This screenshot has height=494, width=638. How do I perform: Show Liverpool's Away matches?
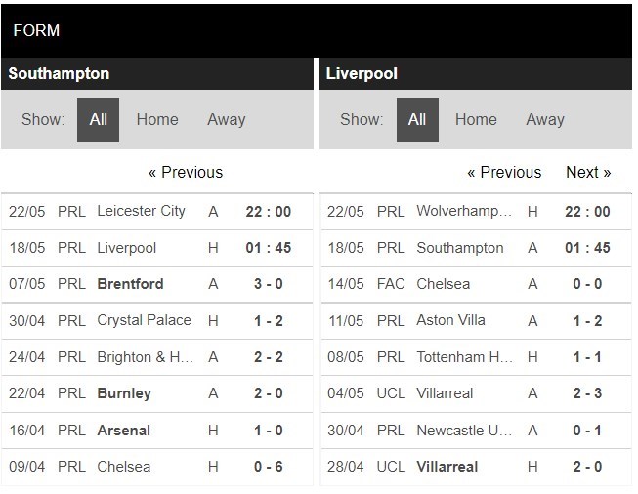click(544, 119)
